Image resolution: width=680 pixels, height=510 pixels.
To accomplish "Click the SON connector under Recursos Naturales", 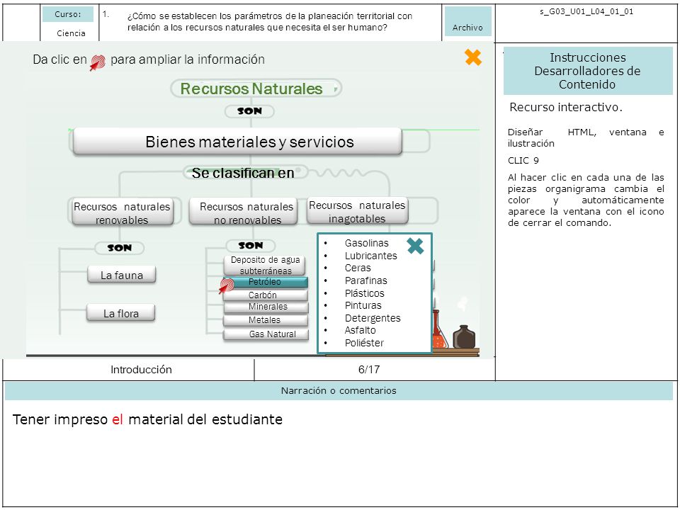I will click(249, 111).
